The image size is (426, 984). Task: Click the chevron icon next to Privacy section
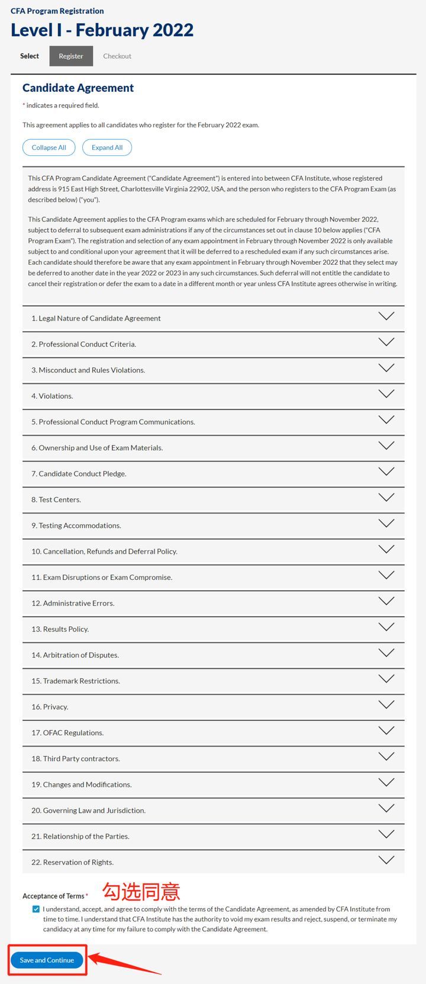(x=386, y=705)
